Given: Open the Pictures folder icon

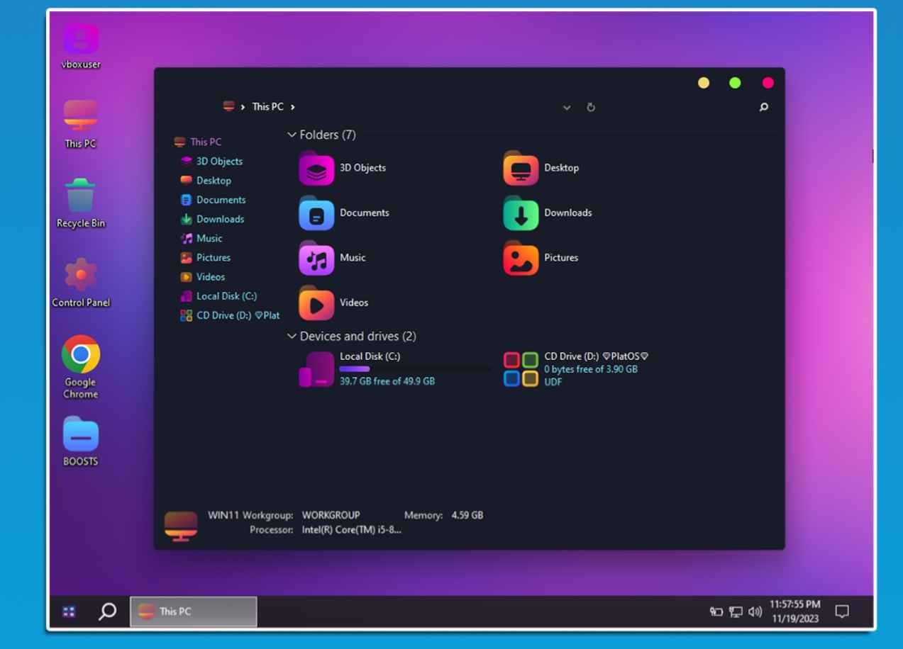Looking at the screenshot, I should click(521, 259).
